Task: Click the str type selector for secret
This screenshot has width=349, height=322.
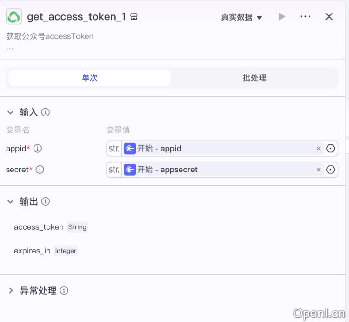Action: (x=114, y=170)
